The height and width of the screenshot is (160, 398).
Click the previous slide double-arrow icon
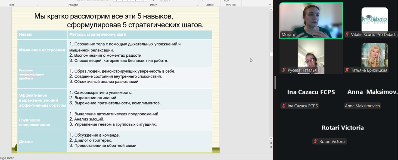point(271,143)
